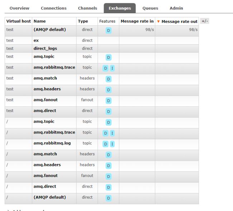Click the D badge in test amq.fanout row
Screen dimensions: 233x211
(x=109, y=101)
